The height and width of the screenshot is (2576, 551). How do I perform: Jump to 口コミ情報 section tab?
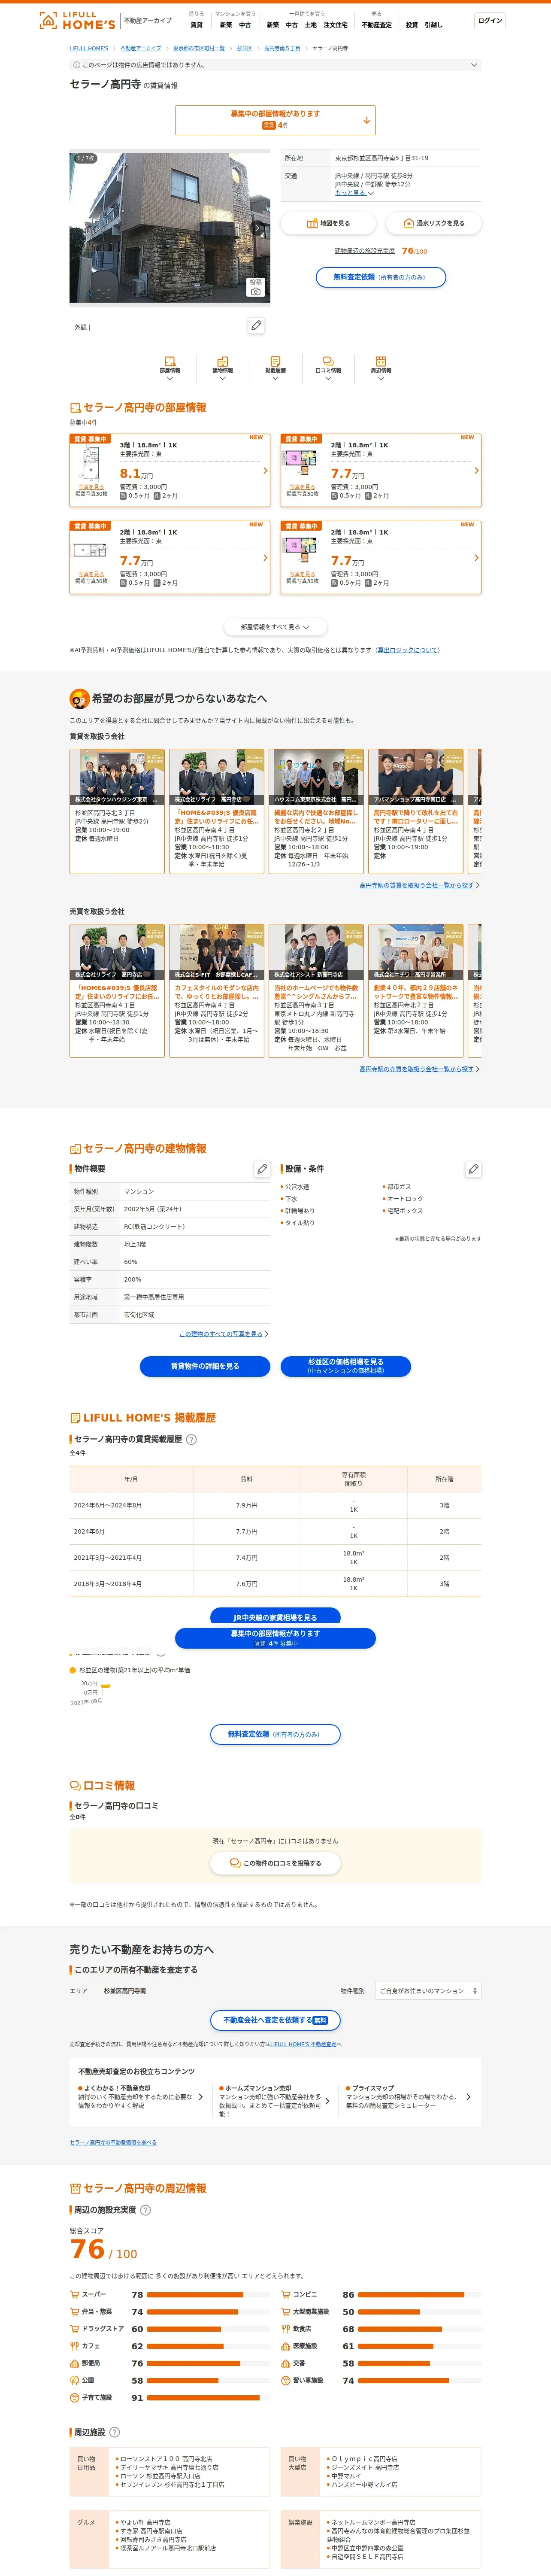[x=328, y=368]
